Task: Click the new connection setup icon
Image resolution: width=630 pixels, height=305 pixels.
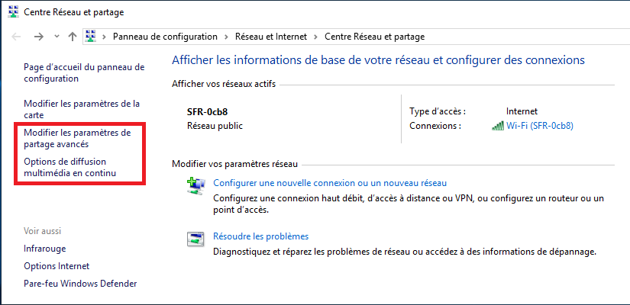Action: [x=195, y=185]
